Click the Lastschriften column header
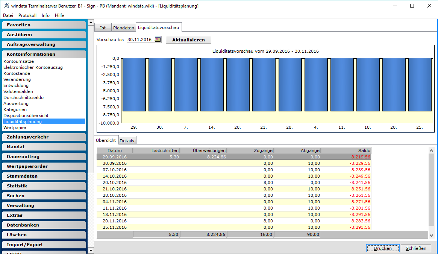This screenshot has height=254, width=438. coord(156,151)
